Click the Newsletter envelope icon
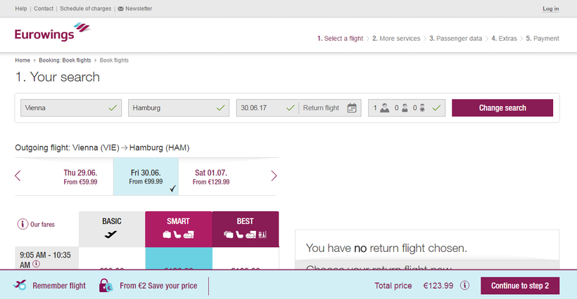 pos(120,9)
